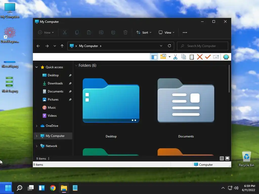The width and height of the screenshot is (259, 194).
Task: Expand the OneDrive tree node
Action: (36, 126)
